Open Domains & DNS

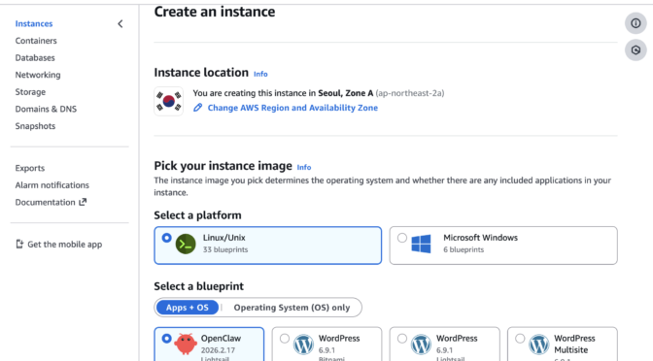pyautogui.click(x=46, y=109)
